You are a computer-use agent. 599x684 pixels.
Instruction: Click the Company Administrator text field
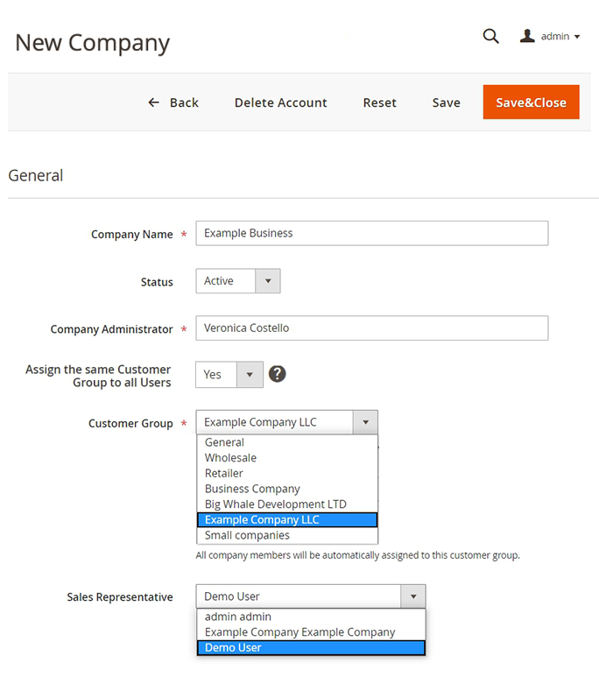[371, 328]
